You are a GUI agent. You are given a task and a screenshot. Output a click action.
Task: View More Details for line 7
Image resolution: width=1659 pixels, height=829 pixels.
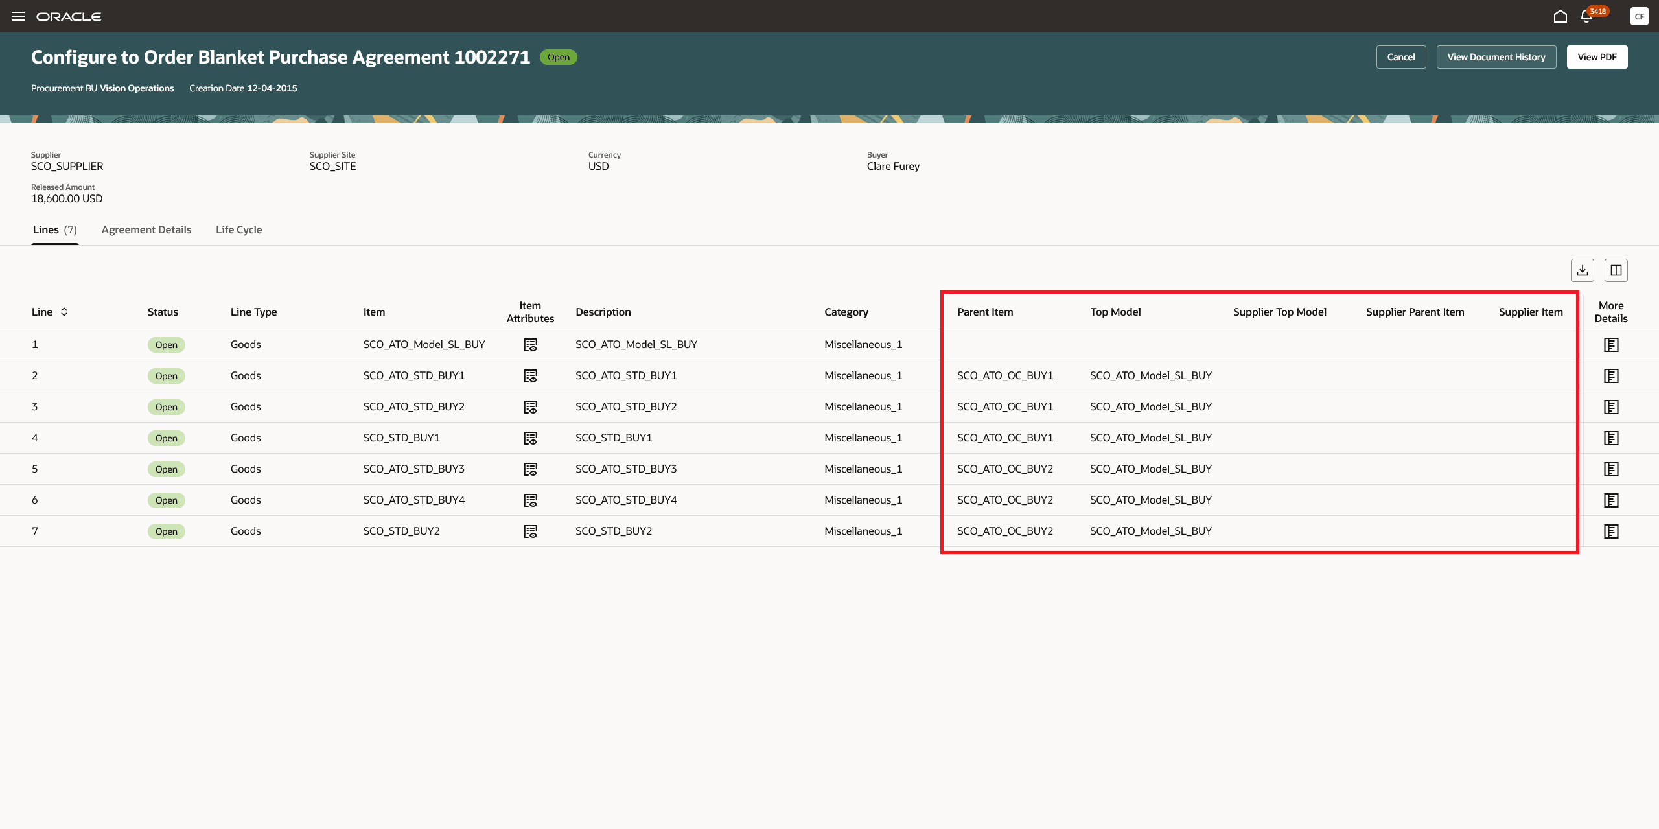(x=1610, y=531)
